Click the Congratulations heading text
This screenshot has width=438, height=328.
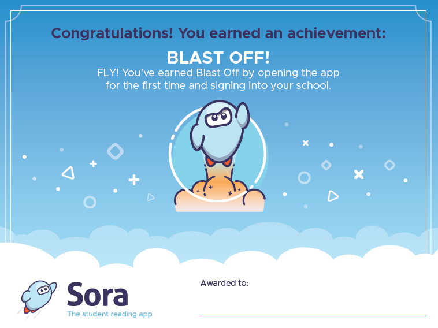click(x=218, y=33)
